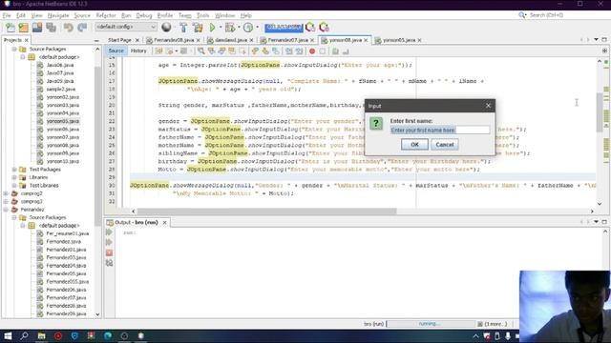The image size is (611, 343).
Task: Open the Debug menu
Action: [144, 15]
